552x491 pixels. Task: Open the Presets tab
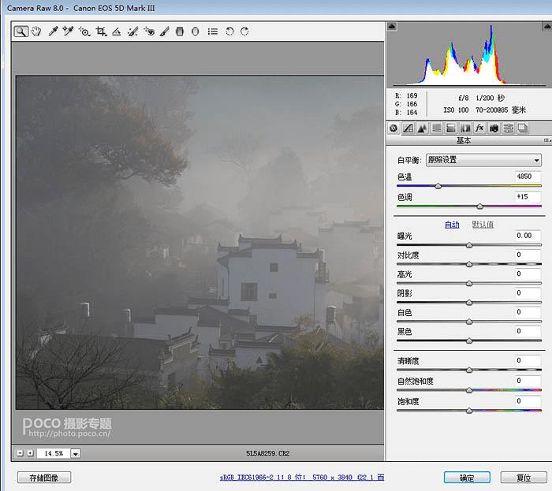(509, 128)
